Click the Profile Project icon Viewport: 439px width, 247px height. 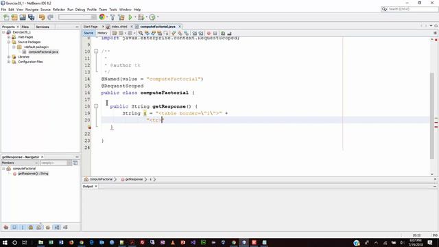[x=152, y=17]
